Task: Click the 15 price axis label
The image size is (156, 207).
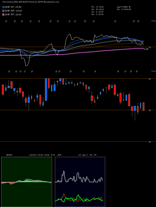Action: (x=150, y=48)
